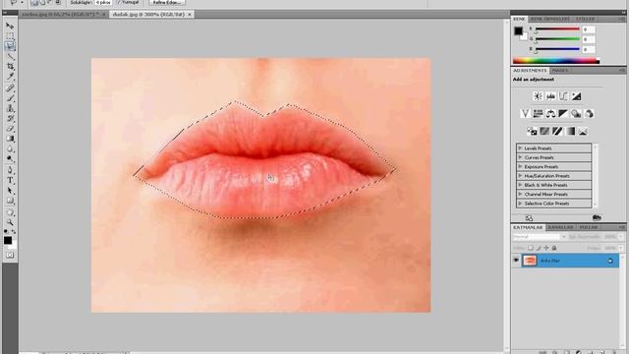Image resolution: width=629 pixels, height=354 pixels.
Task: Select the Gradient tool
Action: [10, 139]
